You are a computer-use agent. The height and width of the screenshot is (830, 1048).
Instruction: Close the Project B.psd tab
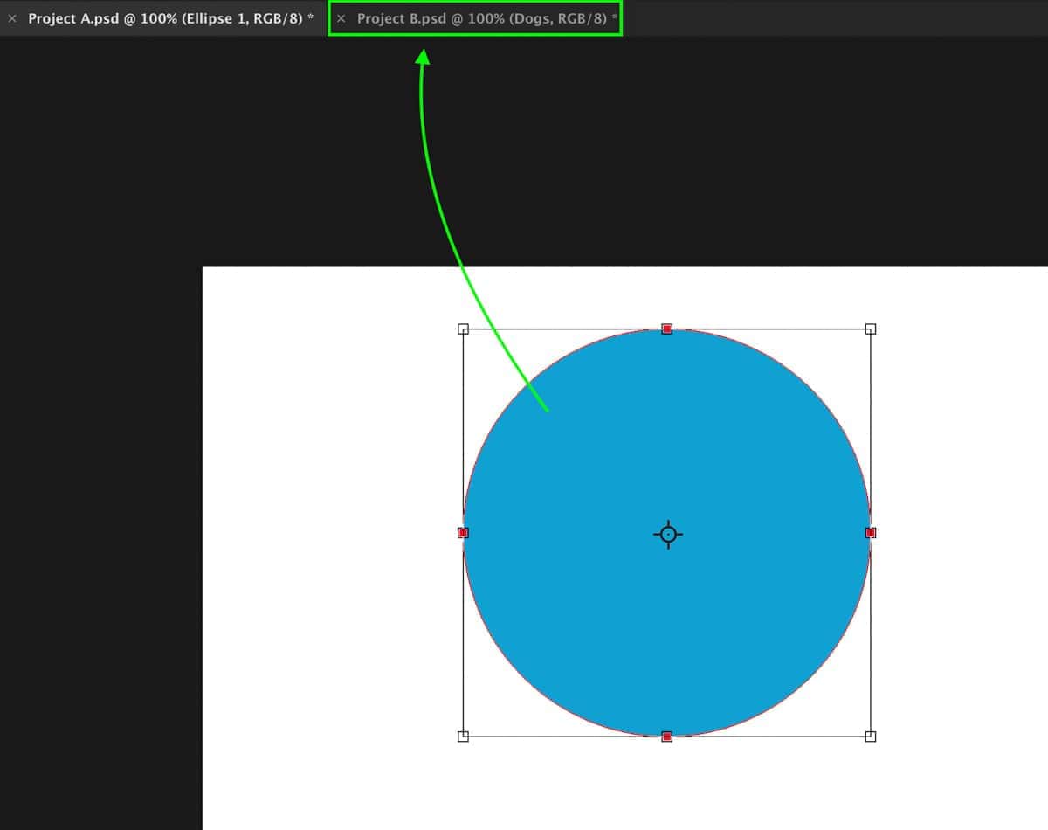click(x=341, y=18)
